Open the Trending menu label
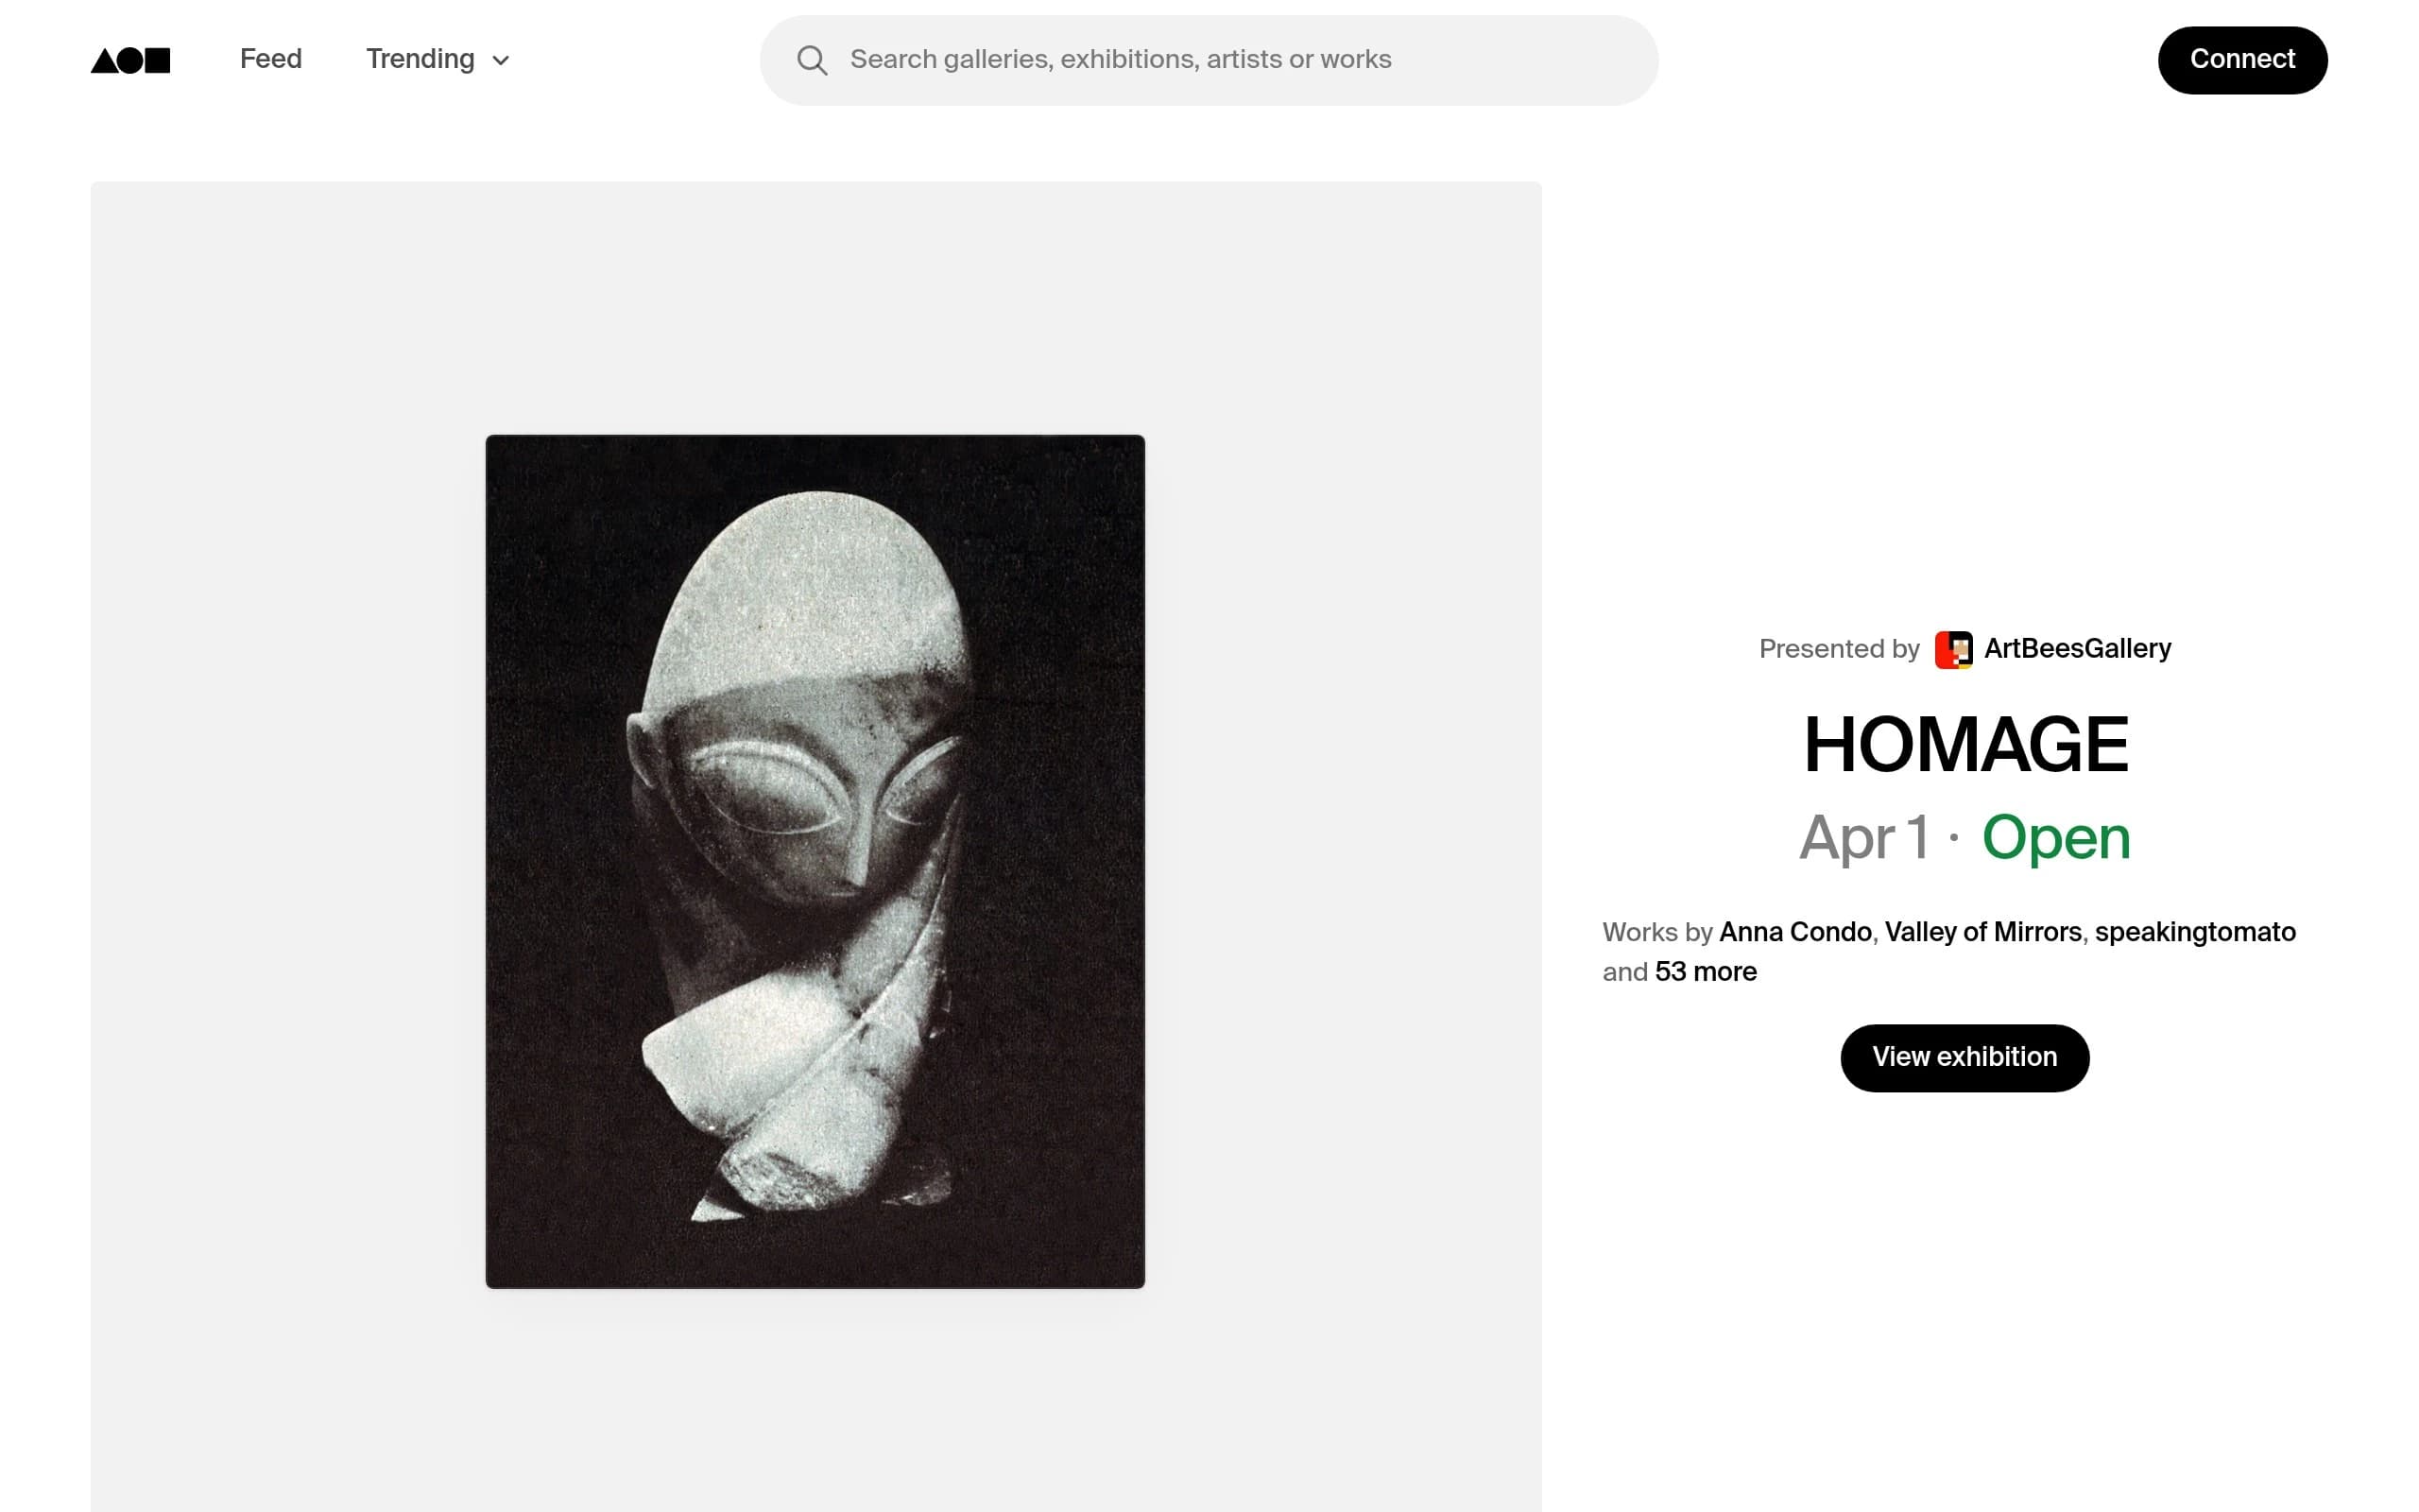Viewport: 2419px width, 1512px height. coord(420,59)
